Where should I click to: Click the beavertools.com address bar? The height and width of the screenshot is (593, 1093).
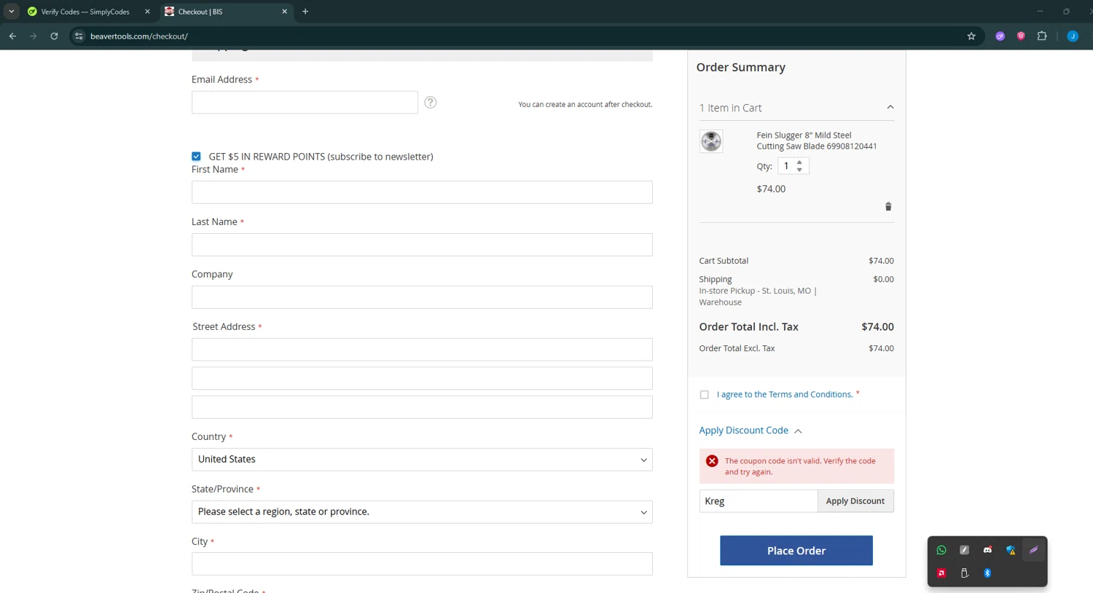523,36
